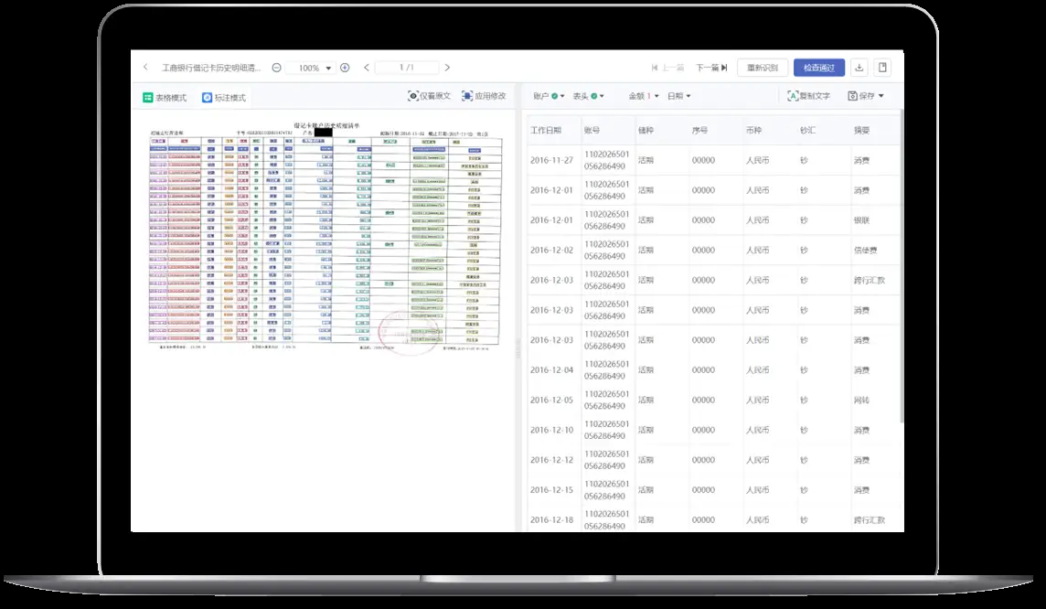Viewport: 1046px width, 609px height.
Task: Click the 复制文字 copy text icon
Action: [793, 96]
